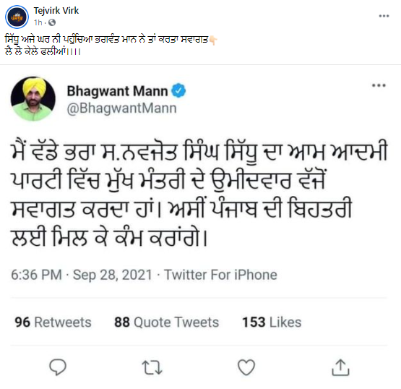Open the Facebook post three-dots options menu
This screenshot has width=401, height=389.
(x=384, y=16)
